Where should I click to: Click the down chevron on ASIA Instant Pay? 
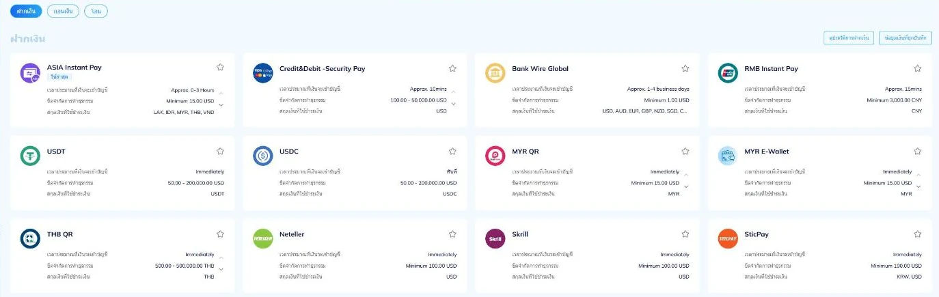point(221,104)
